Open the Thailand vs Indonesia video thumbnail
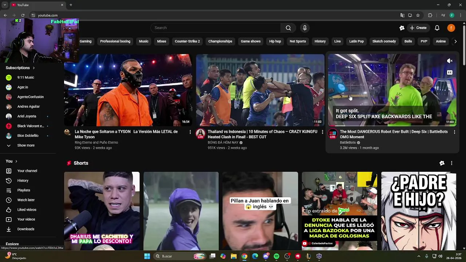Screen dimensions: 466x262 pos(260,90)
